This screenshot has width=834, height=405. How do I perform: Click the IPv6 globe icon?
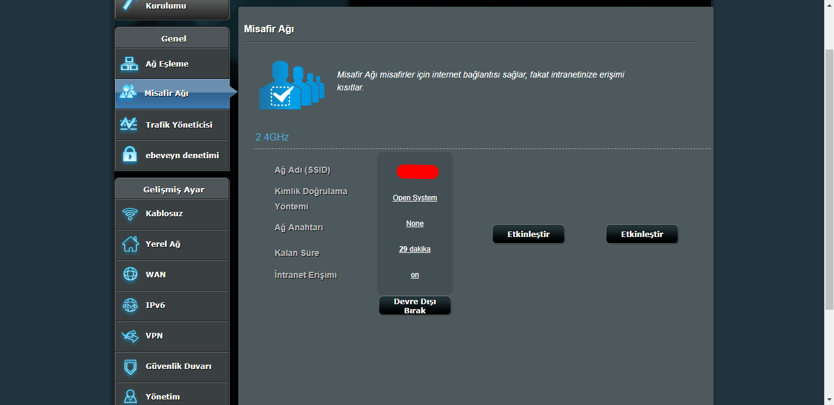pyautogui.click(x=130, y=305)
